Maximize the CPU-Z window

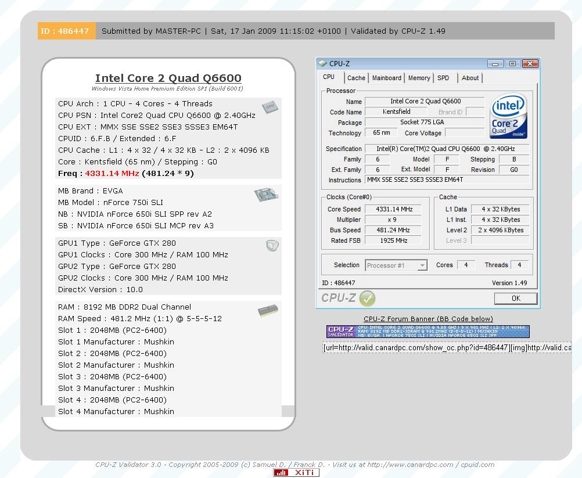click(513, 64)
